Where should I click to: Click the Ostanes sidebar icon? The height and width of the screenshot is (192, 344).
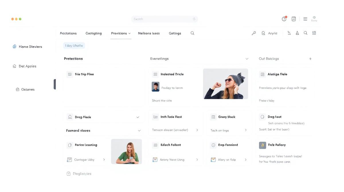click(x=17, y=89)
